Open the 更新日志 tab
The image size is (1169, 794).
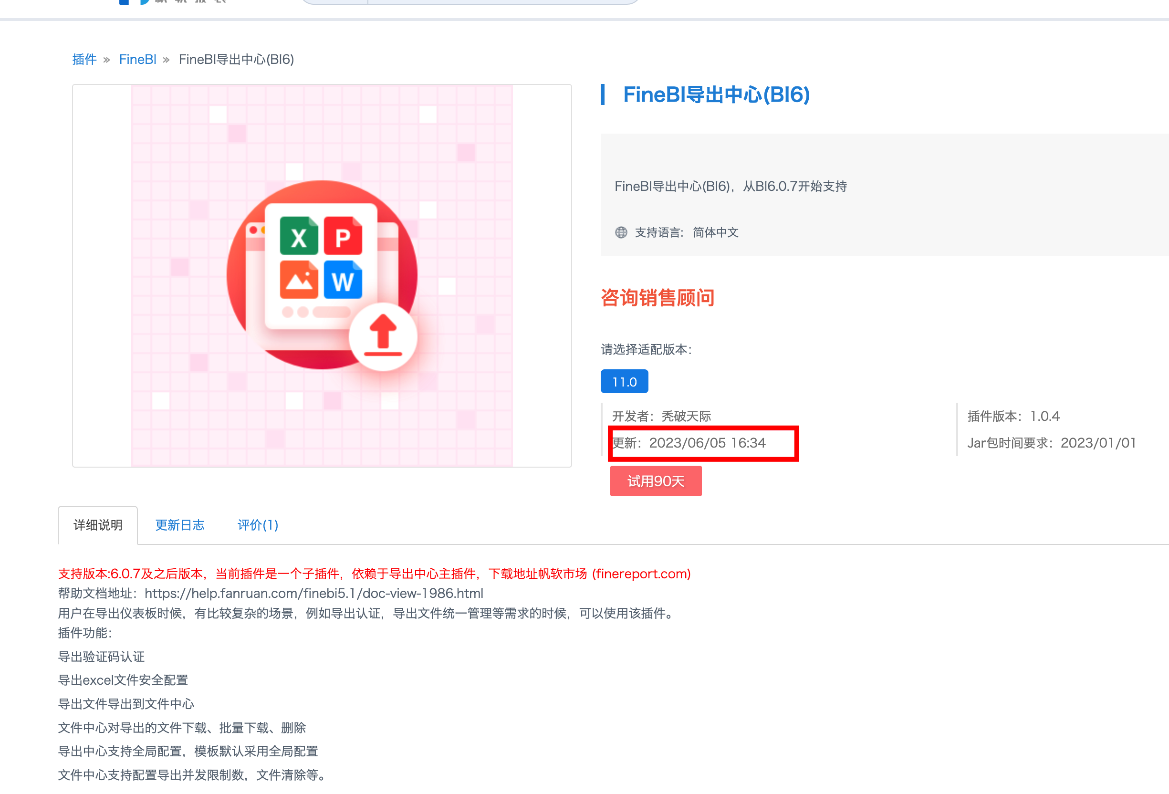pos(179,525)
